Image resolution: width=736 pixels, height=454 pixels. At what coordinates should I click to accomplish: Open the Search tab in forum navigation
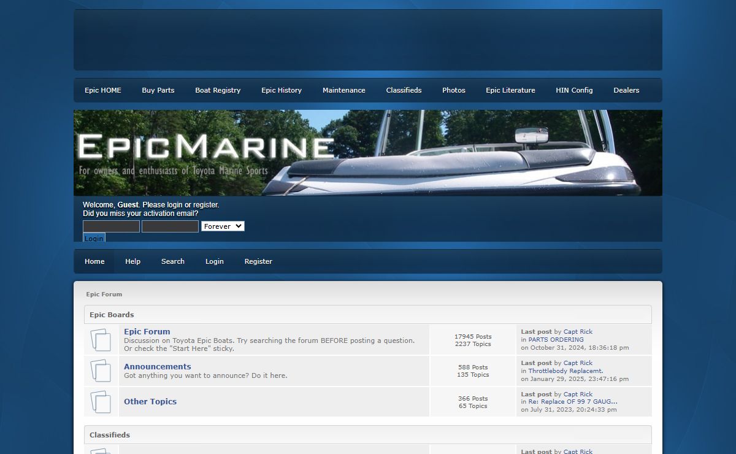tap(173, 261)
